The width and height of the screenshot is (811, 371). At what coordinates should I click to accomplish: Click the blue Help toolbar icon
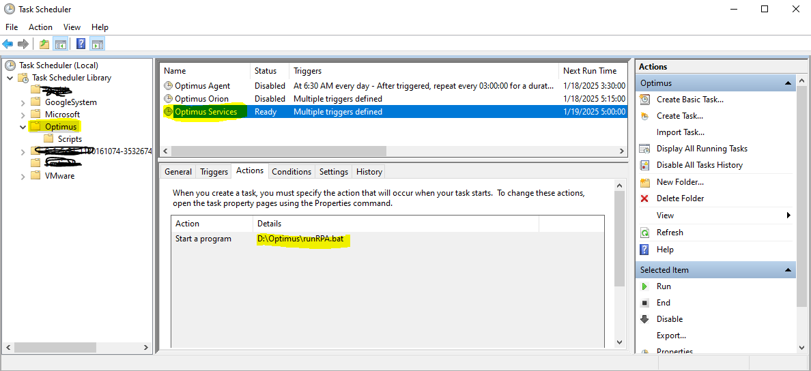[81, 44]
